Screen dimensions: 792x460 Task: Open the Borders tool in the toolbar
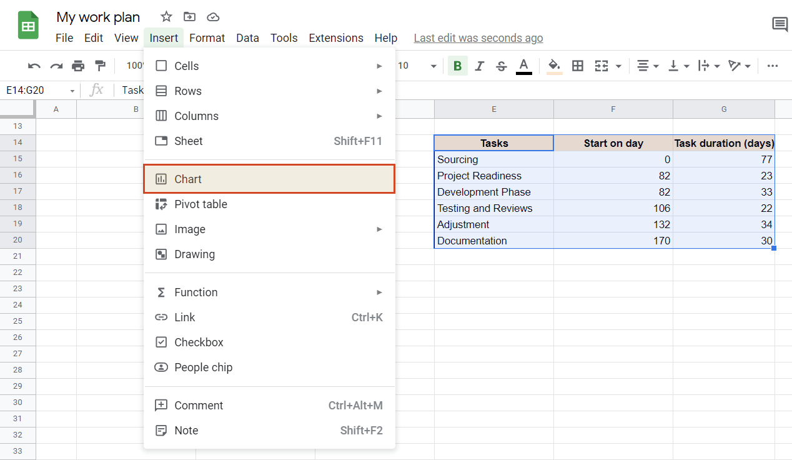pyautogui.click(x=577, y=66)
